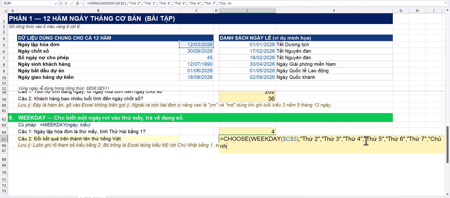
Task: Click holiday date 01/05/2026
Action: pos(247,71)
